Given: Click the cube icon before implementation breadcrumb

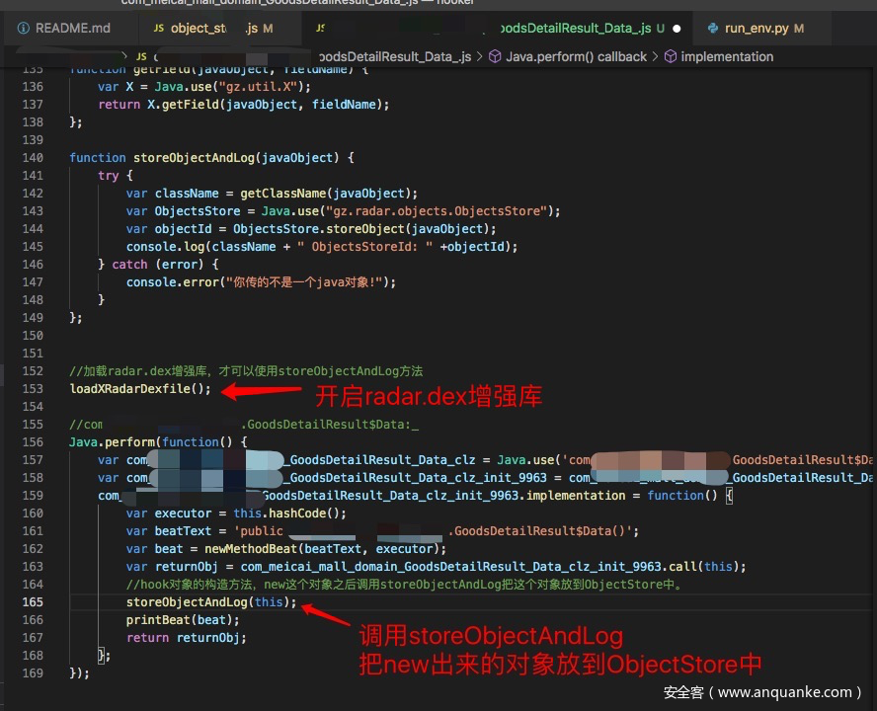Looking at the screenshot, I should point(670,56).
